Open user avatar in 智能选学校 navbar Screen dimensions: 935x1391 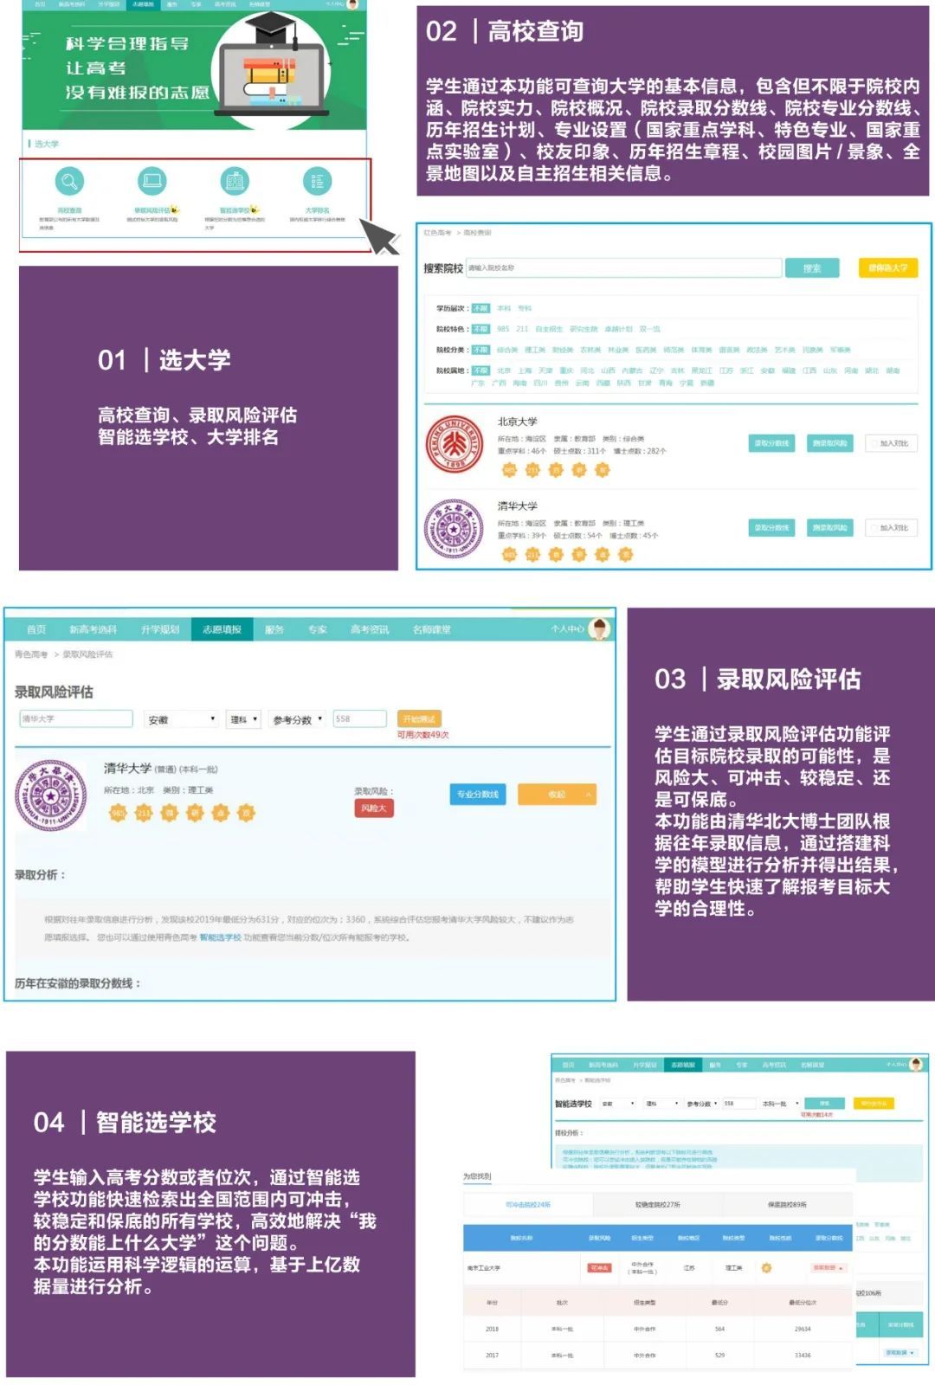(916, 1064)
